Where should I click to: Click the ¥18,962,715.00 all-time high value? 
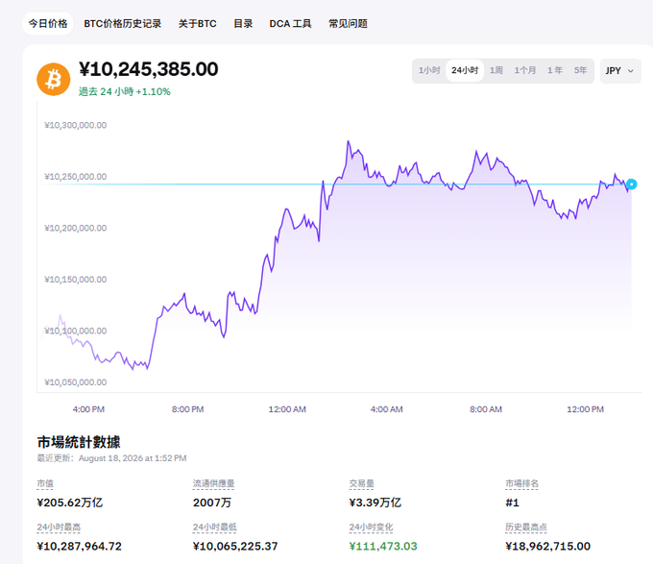(x=547, y=546)
